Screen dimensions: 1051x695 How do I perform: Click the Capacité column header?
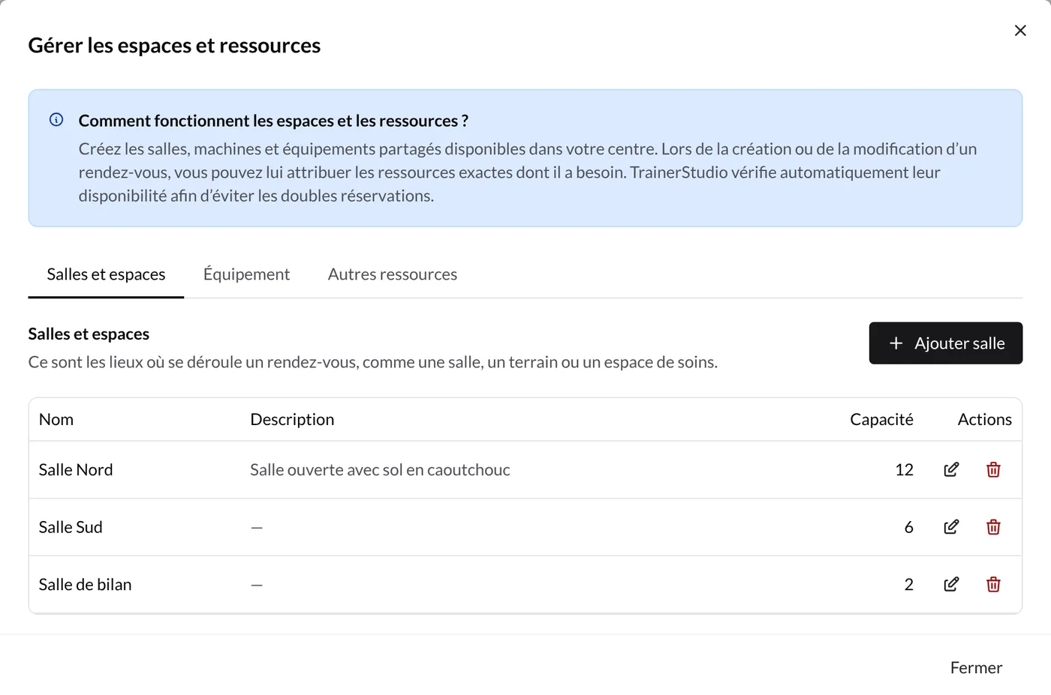[x=881, y=420]
